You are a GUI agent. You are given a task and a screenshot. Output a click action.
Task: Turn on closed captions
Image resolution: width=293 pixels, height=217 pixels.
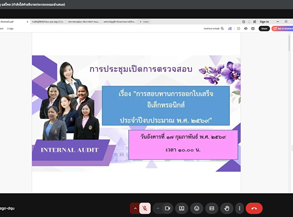[212, 208]
